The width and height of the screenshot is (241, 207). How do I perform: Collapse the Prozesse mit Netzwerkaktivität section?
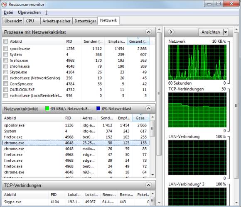[x=148, y=32]
